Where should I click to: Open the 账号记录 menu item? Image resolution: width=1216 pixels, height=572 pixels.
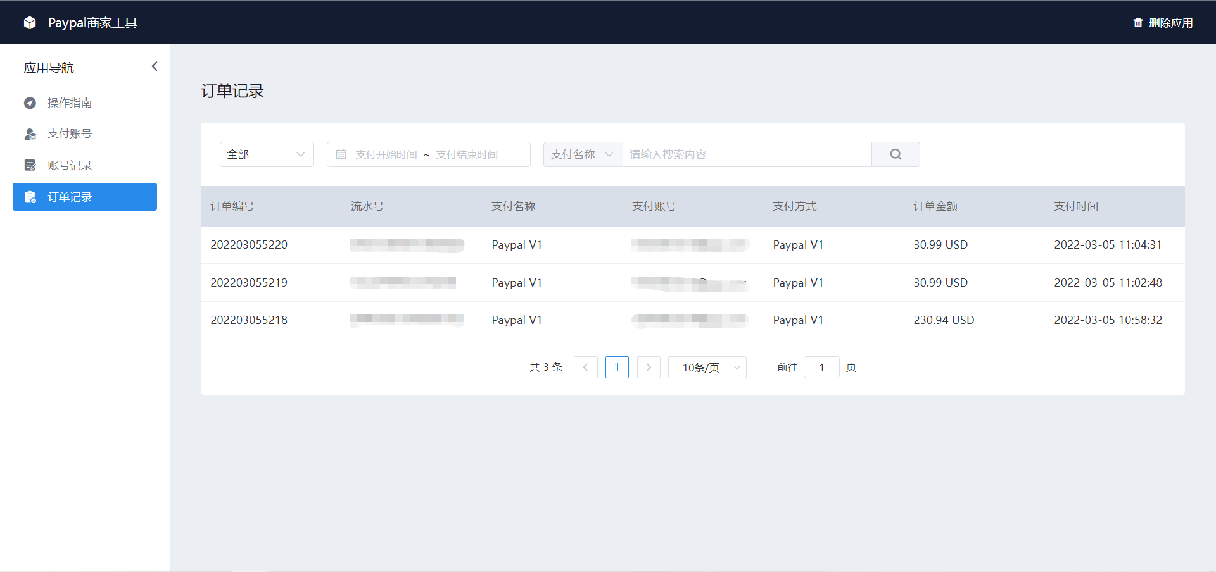pyautogui.click(x=85, y=165)
